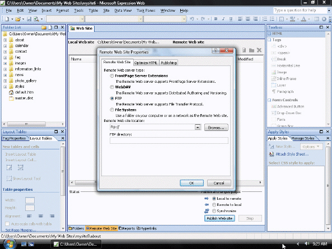
Task: Click the Browse button
Action: 216,128
